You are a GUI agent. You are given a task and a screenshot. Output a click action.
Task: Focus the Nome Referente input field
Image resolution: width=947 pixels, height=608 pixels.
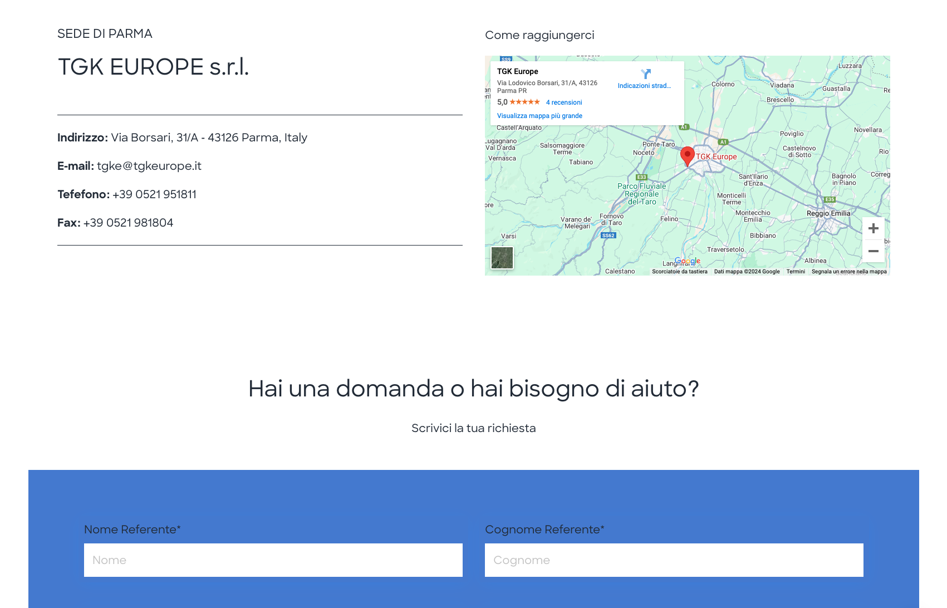(x=273, y=560)
